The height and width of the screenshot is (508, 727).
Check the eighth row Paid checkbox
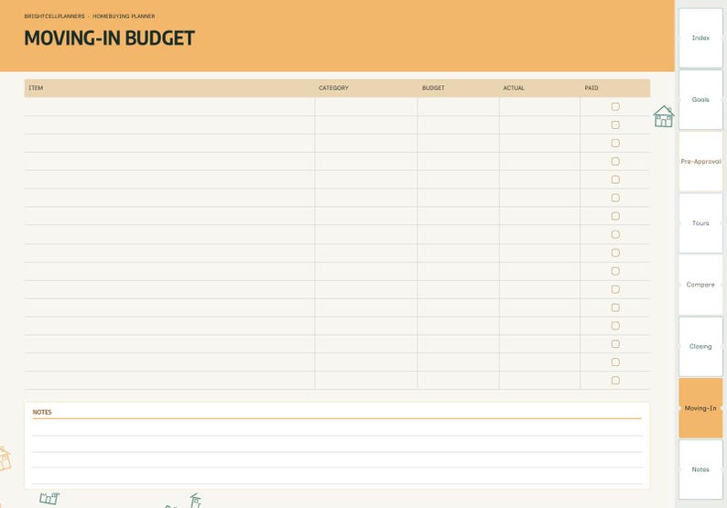tap(615, 234)
